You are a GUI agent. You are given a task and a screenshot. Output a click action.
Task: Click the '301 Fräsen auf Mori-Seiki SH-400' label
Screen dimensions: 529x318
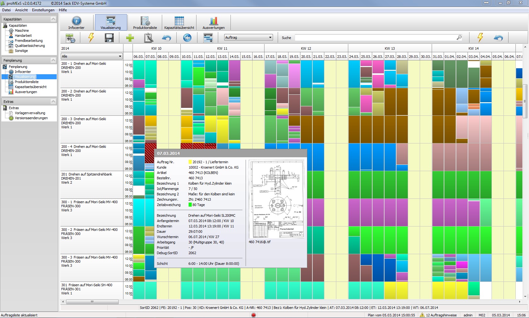coord(87,285)
